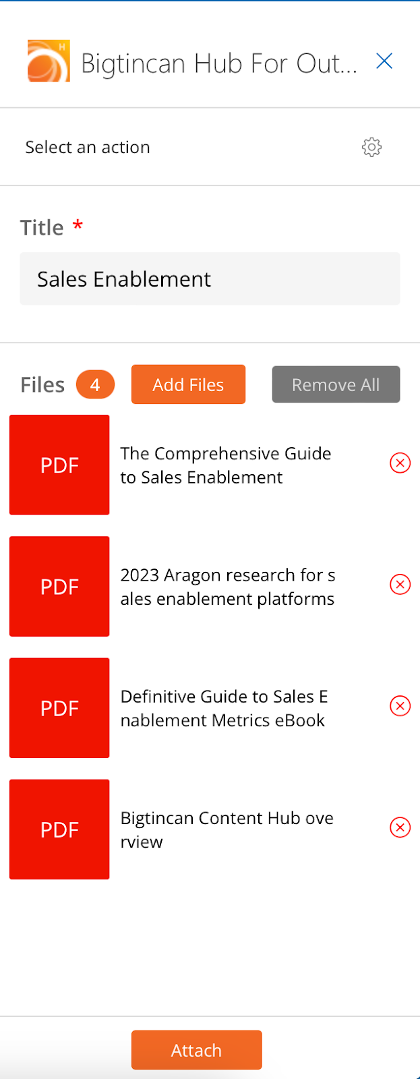Screen dimensions: 420x1079
Task: Select The Comprehensive Guide to Sales Enablement title
Action: point(225,465)
